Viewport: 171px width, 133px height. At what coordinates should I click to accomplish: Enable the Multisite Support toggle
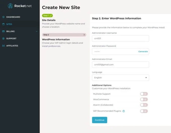coord(144,94)
